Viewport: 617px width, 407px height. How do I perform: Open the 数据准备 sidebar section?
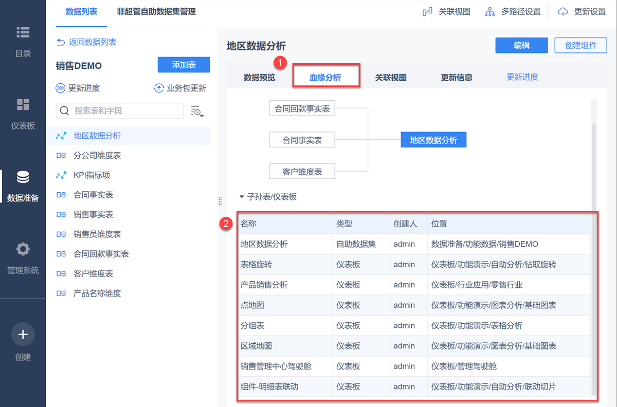23,186
